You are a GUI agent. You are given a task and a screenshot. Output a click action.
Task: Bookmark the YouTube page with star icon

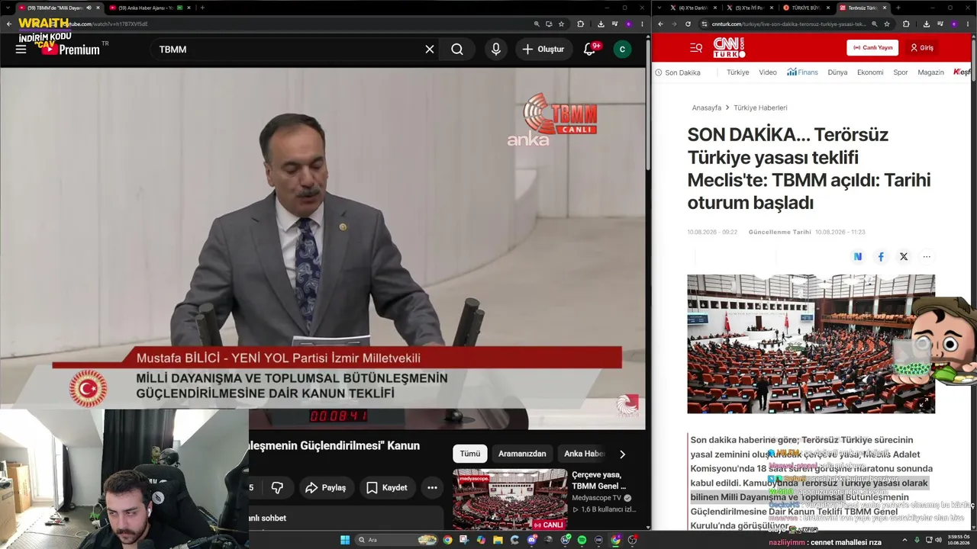point(561,24)
